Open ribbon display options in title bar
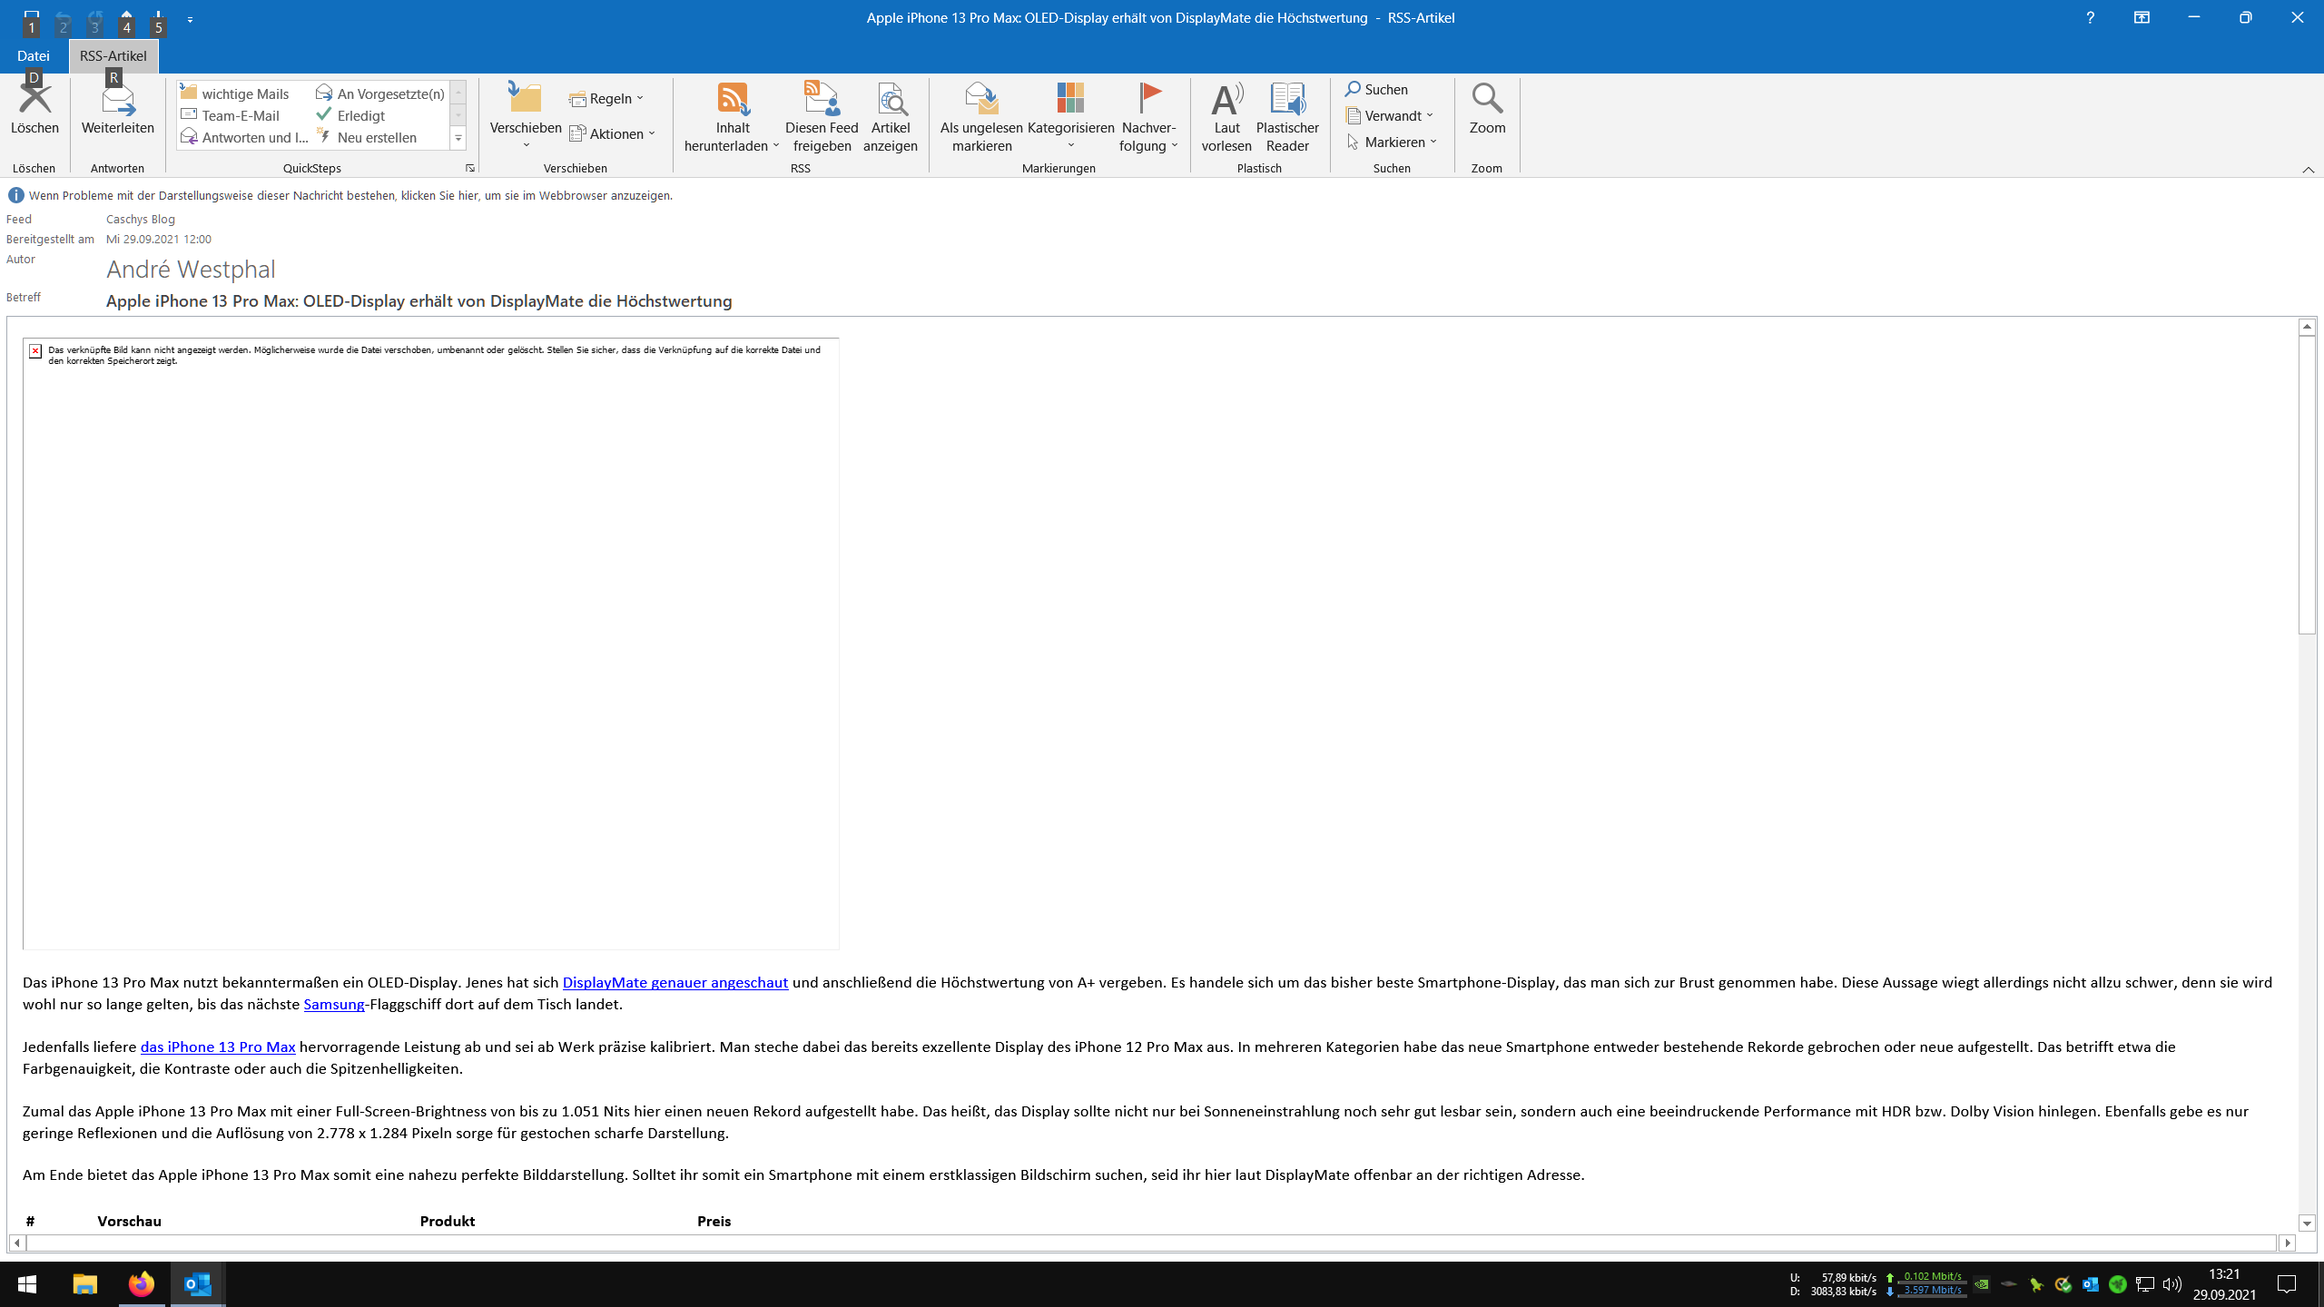 (2142, 17)
